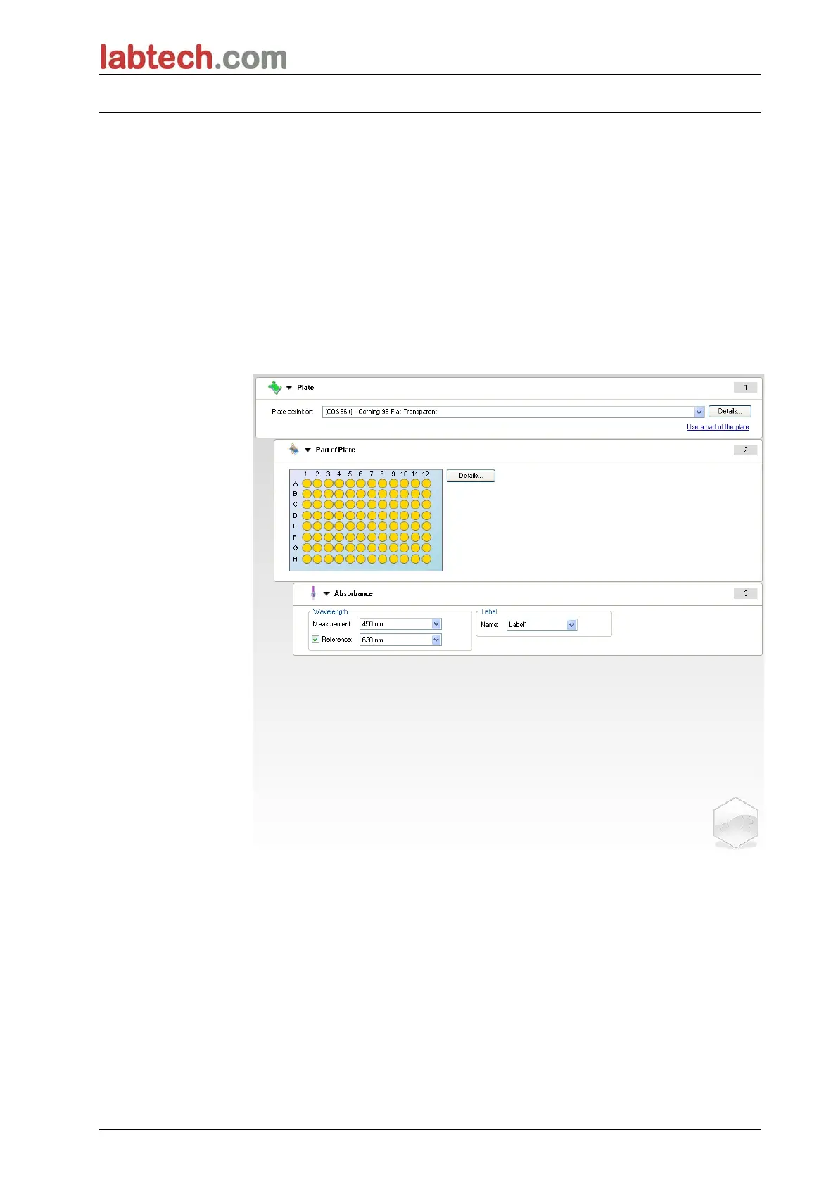This screenshot has height=1185, width=838.
Task: Click the 'Part of Plate' section title
Action: click(x=335, y=450)
